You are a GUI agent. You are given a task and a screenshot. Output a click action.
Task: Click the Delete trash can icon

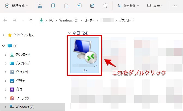[105, 6]
